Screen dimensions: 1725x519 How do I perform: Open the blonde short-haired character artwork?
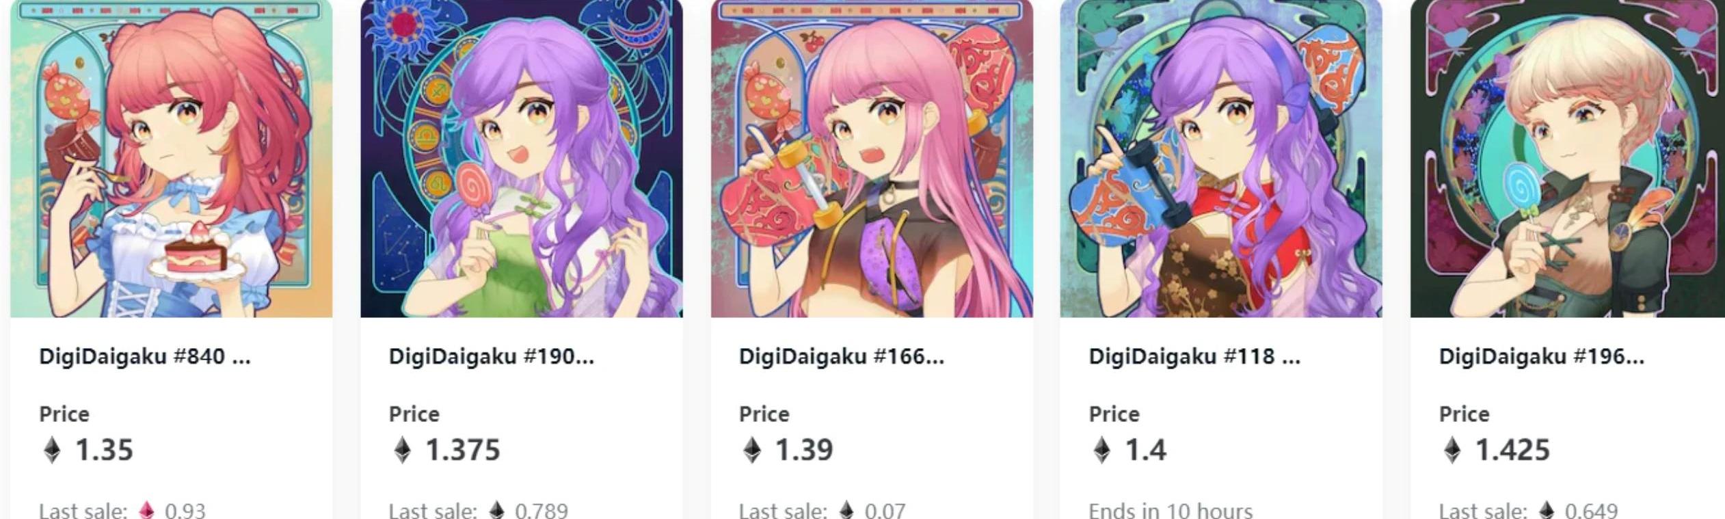click(1568, 159)
